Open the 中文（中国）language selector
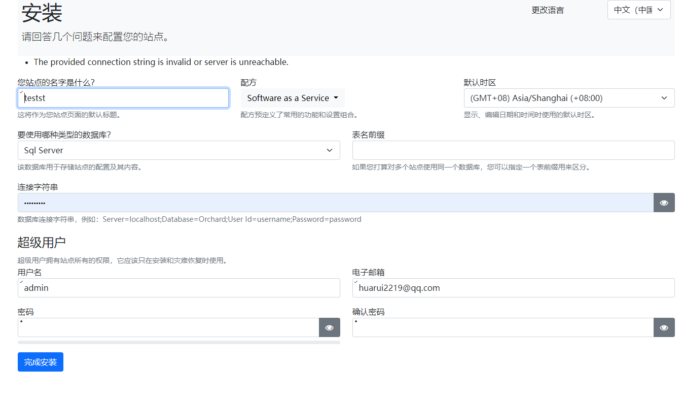 638,10
